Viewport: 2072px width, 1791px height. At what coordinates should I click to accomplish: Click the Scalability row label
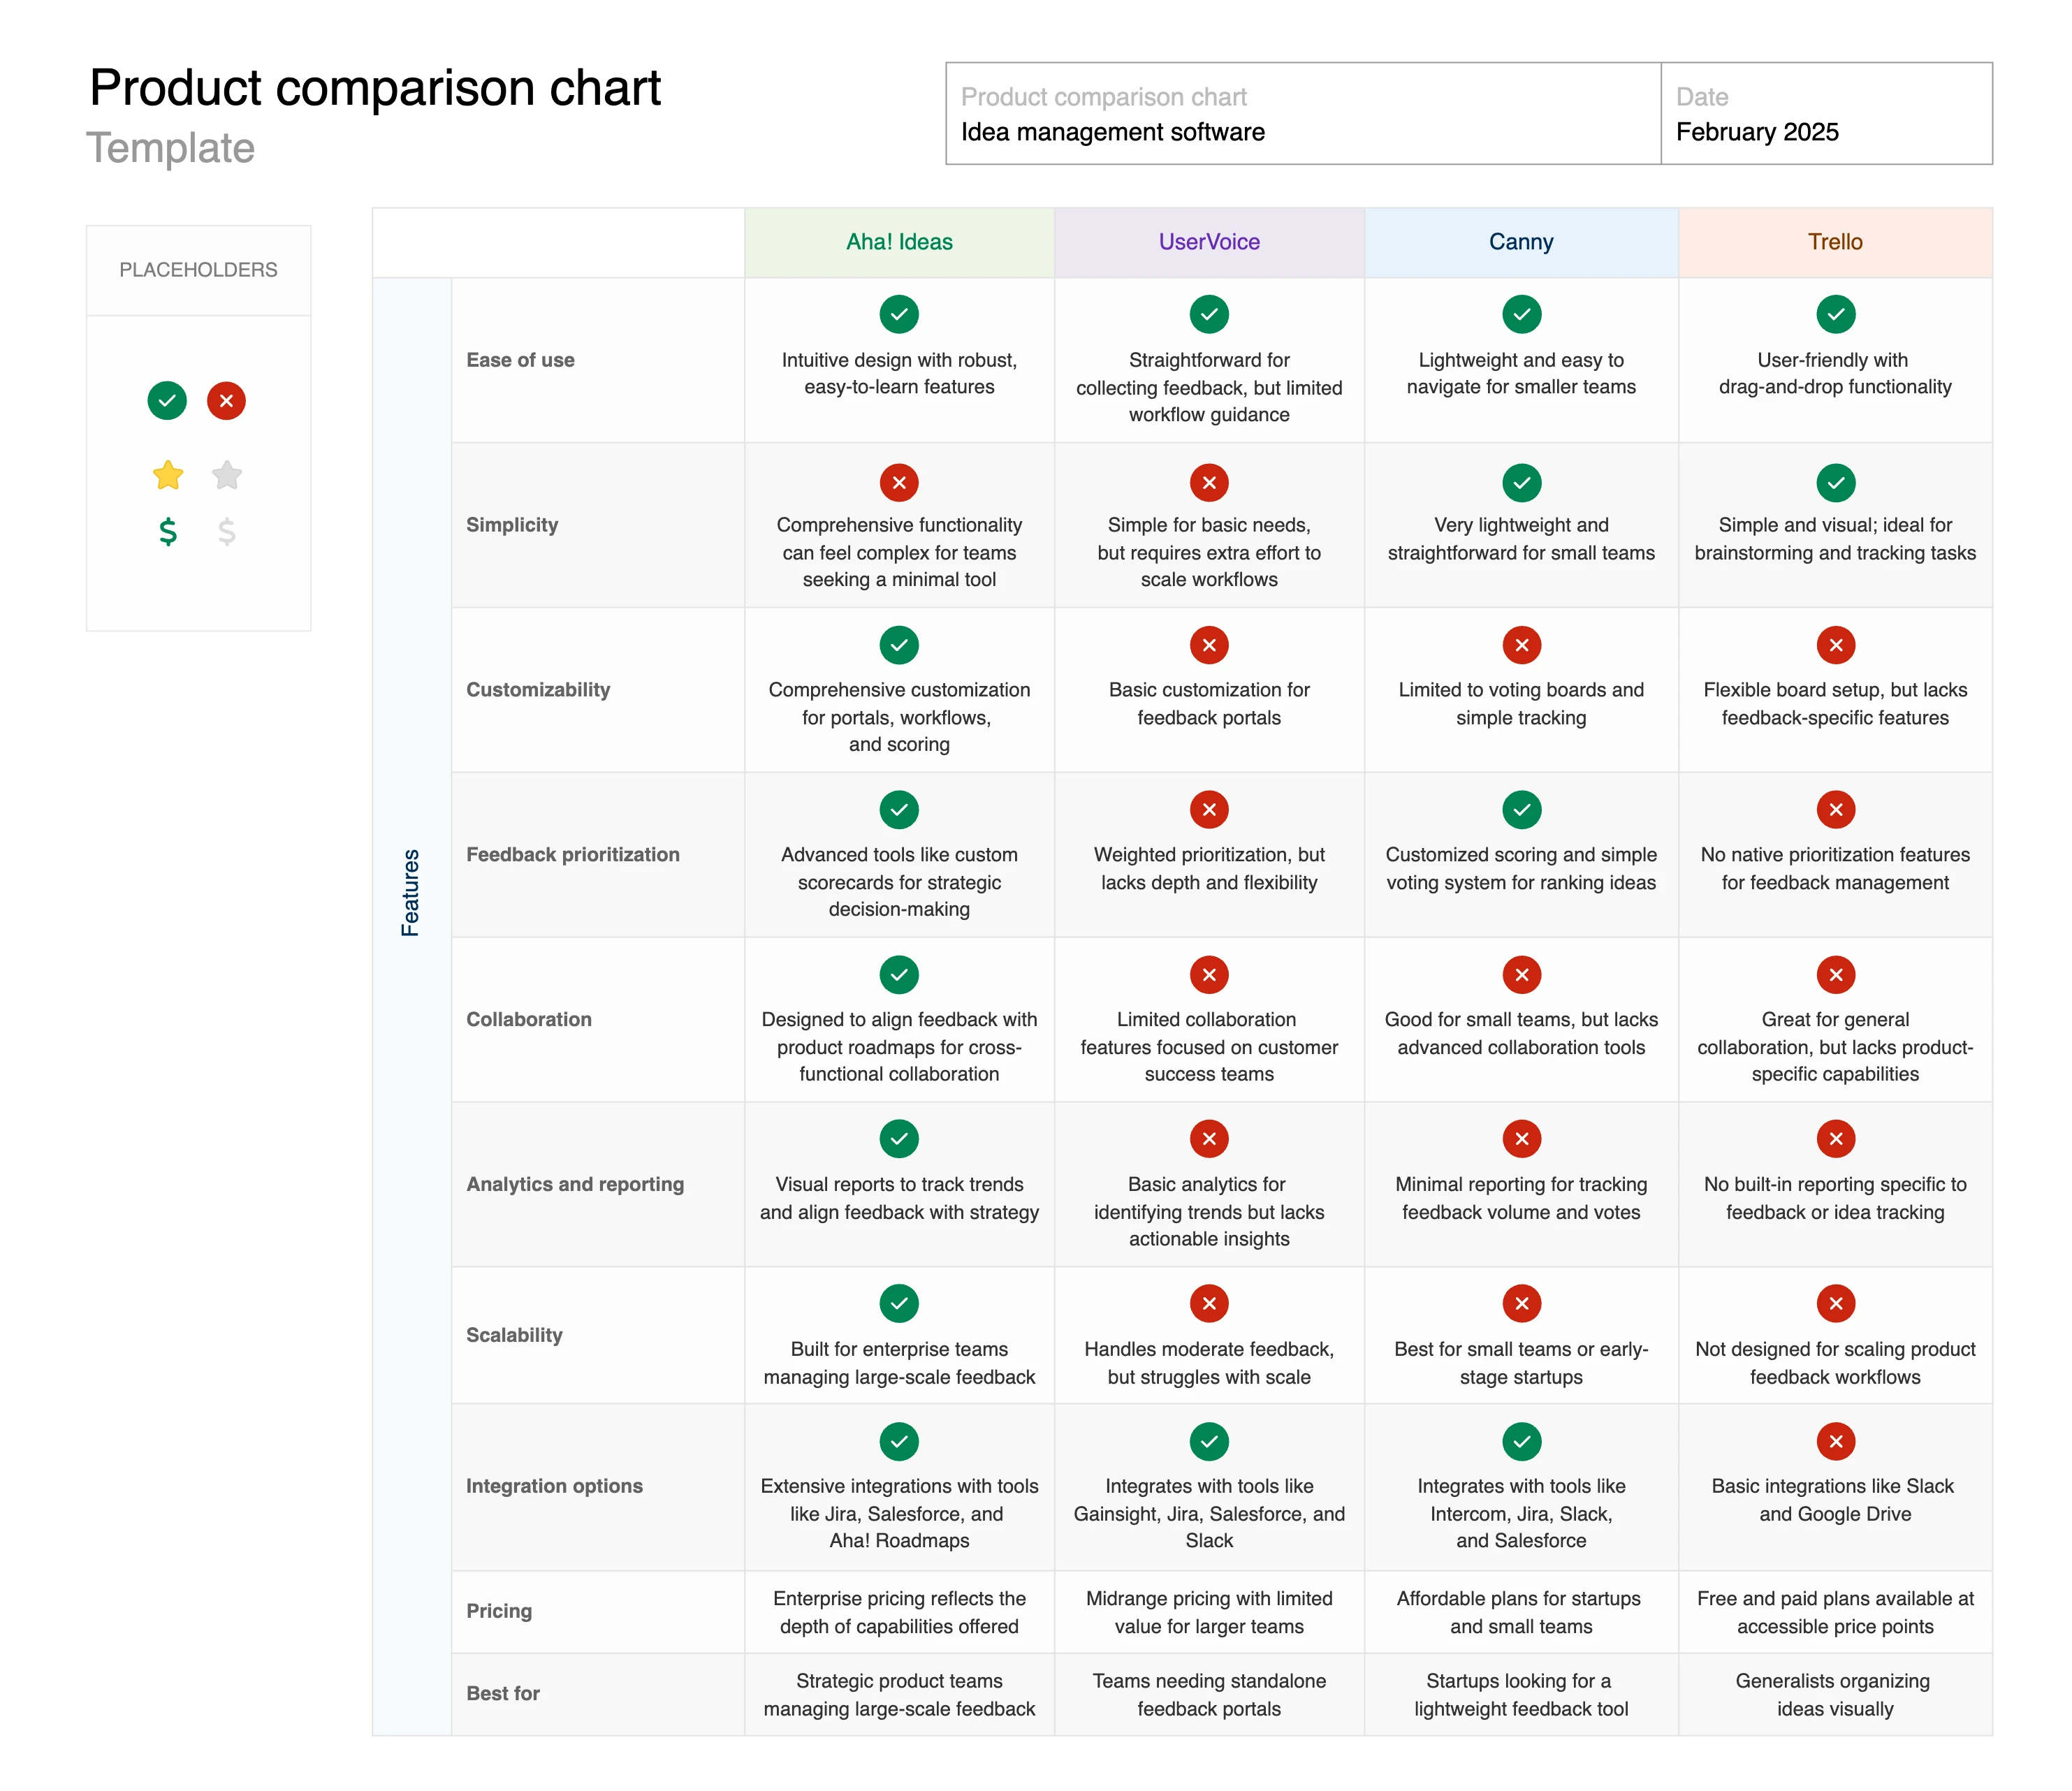pos(514,1335)
